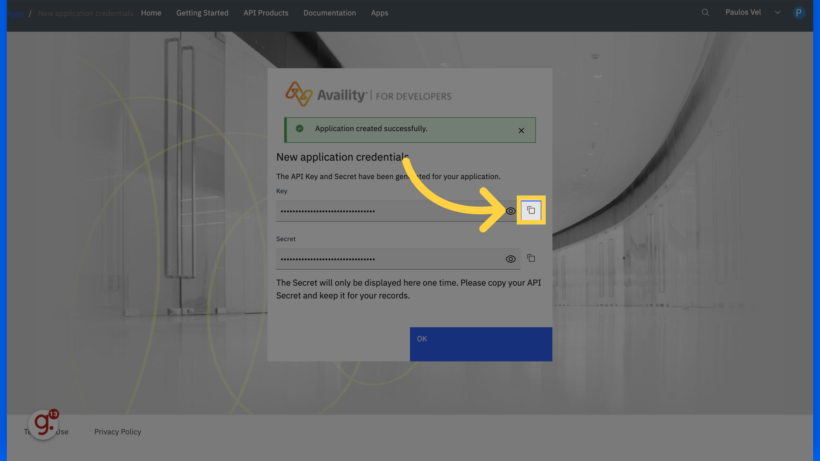The width and height of the screenshot is (820, 461).
Task: Open Getting Started menu item
Action: (202, 13)
